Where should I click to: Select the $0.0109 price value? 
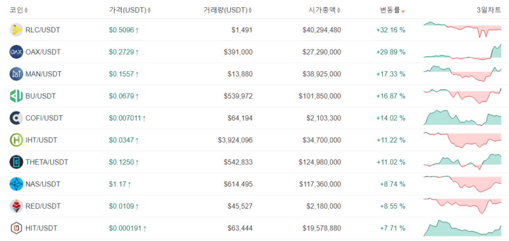[121, 206]
